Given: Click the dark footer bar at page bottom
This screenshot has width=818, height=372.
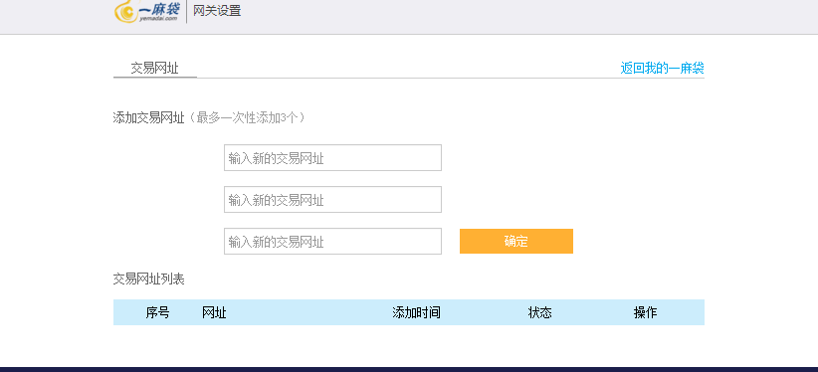Looking at the screenshot, I should tap(409, 369).
